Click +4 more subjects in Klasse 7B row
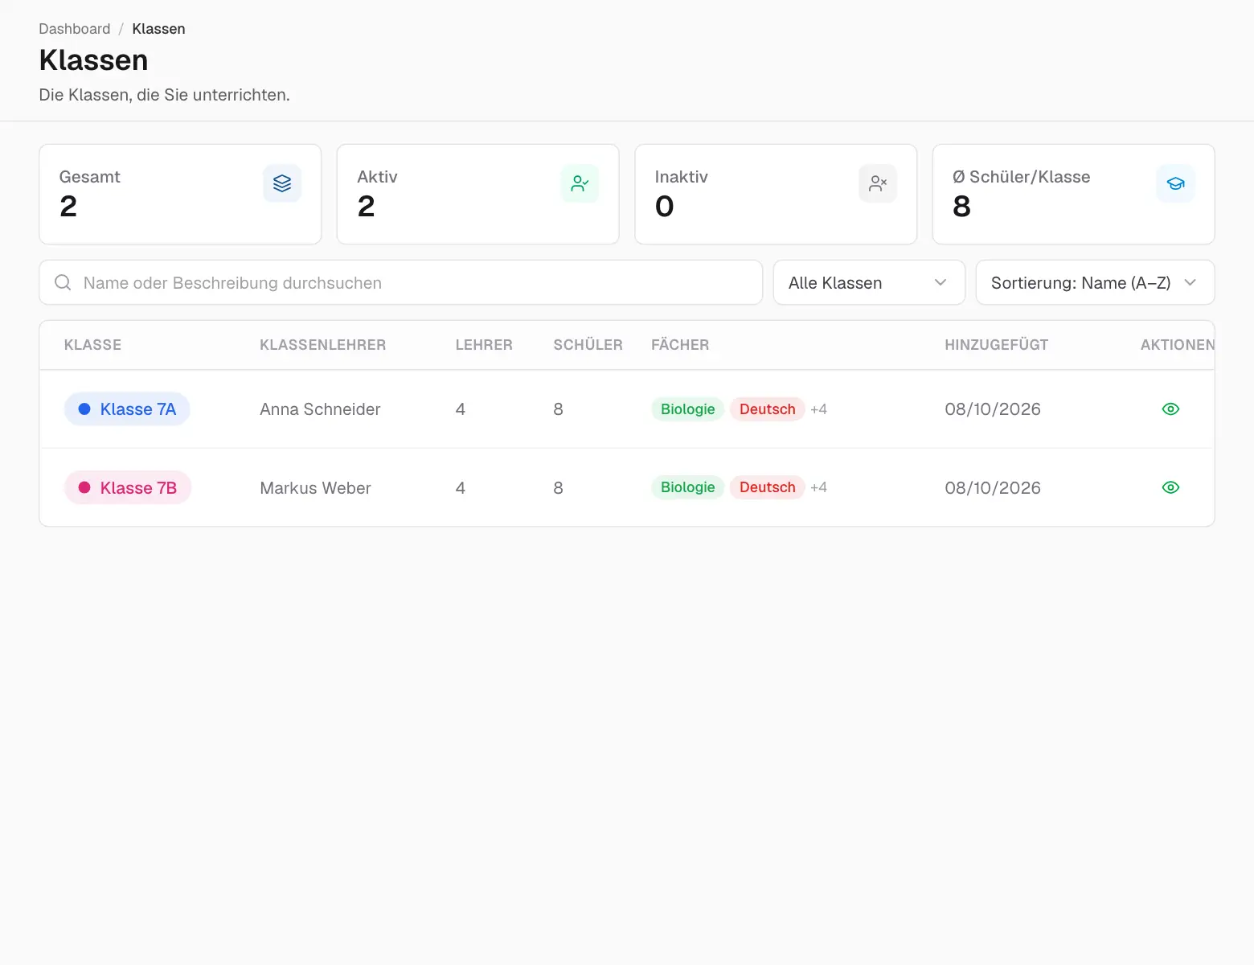 point(818,487)
